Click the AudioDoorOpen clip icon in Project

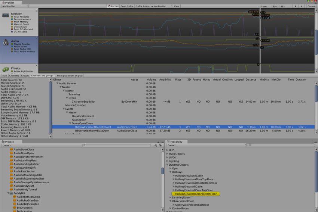[11, 153]
